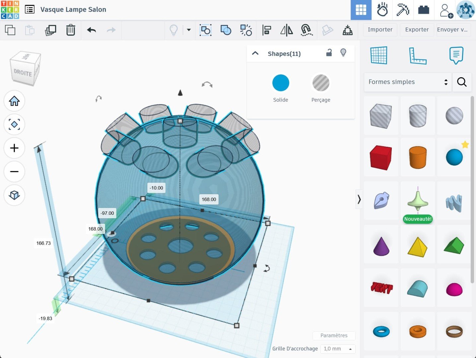Screen dimensions: 476x358
Task: Zoom out with the minus button
Action: tap(14, 172)
